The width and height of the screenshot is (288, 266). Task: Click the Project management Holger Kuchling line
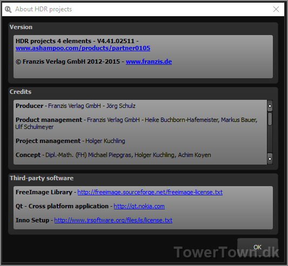click(70, 141)
